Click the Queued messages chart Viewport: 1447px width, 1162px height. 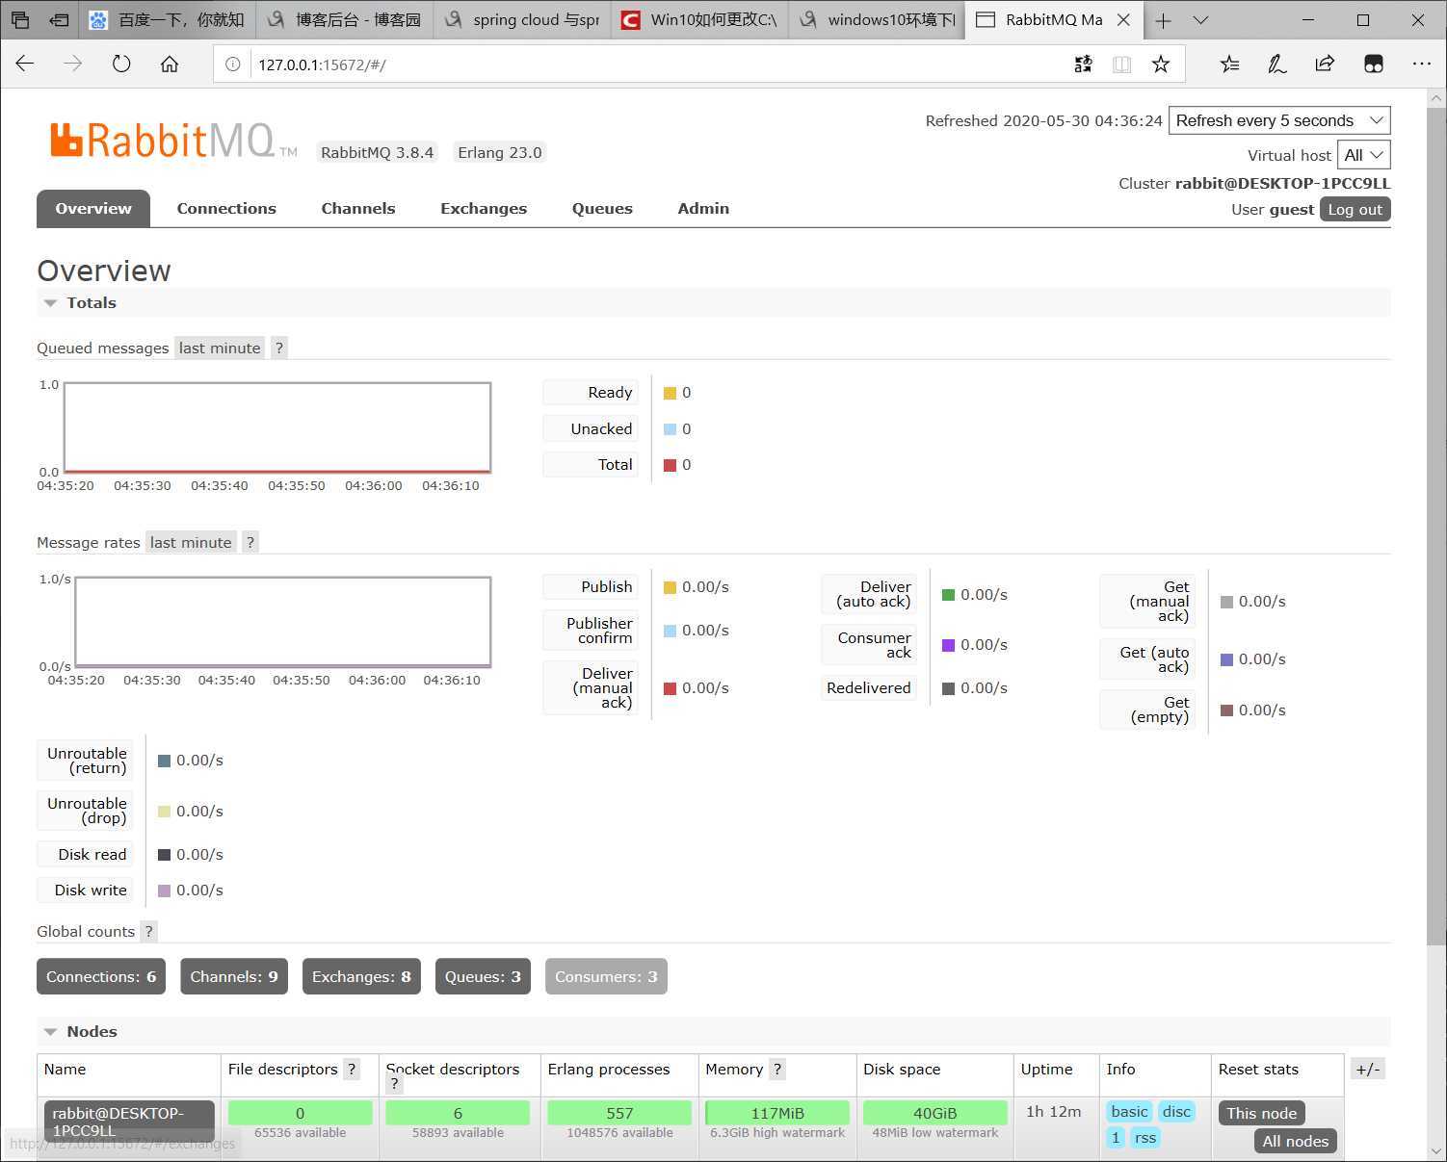click(277, 427)
